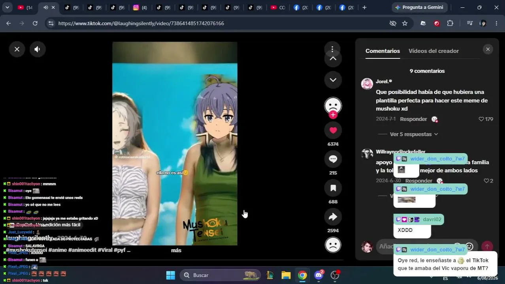This screenshot has height=284, width=505.
Task: Go to previous video with up chevron
Action: (333, 58)
